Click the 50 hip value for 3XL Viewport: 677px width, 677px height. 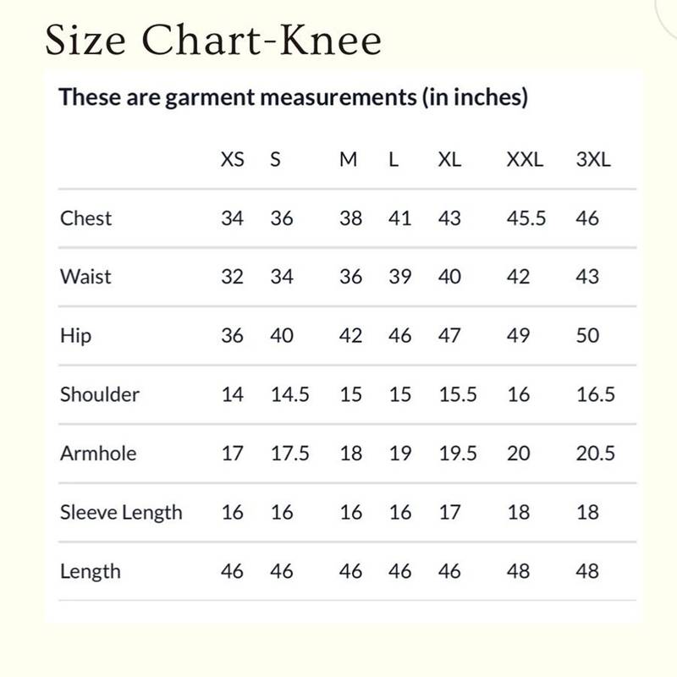point(586,336)
